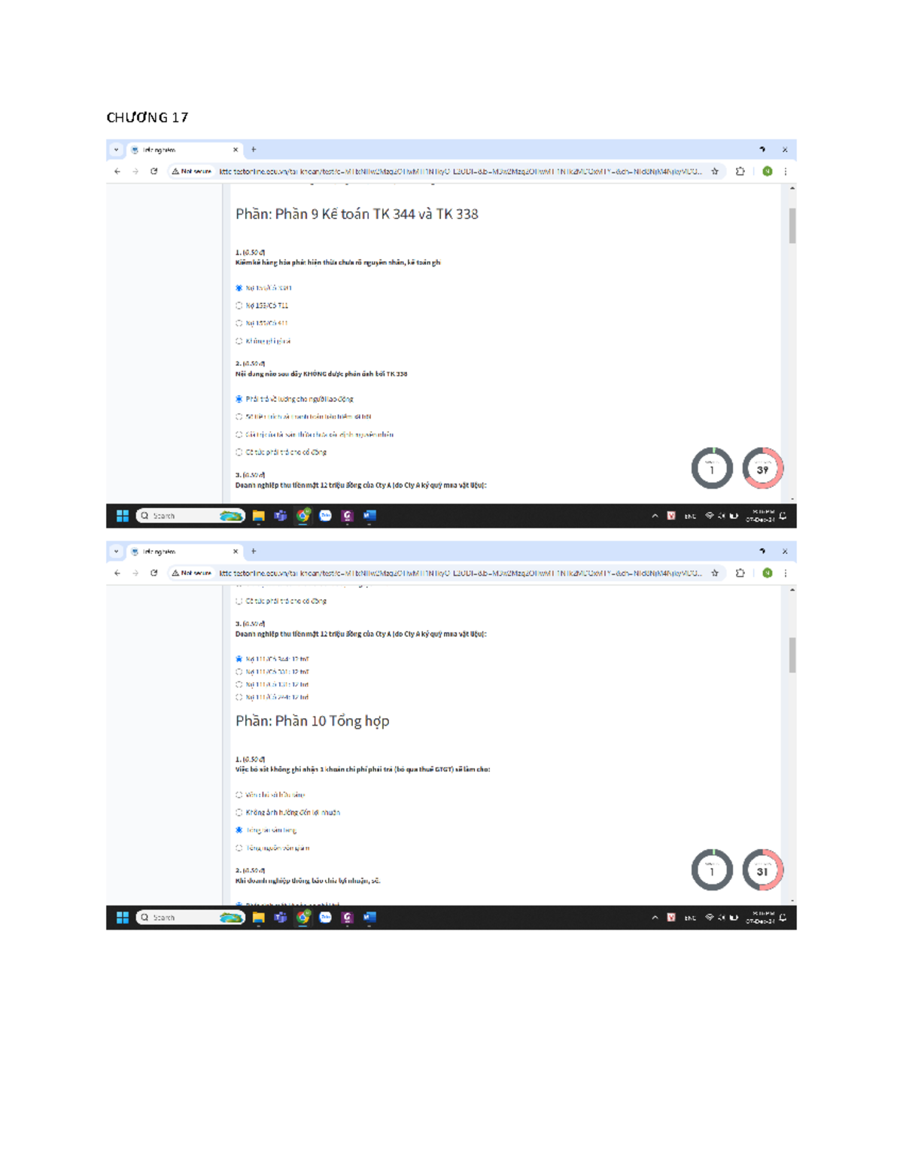Click Forward arrow in lower browser window
This screenshot has width=903, height=1169.
point(135,573)
